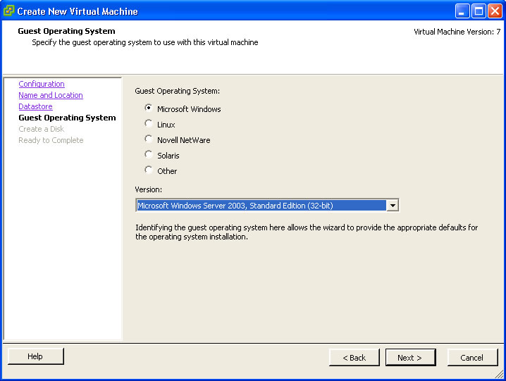The image size is (506, 381).
Task: Select the Novell NetWare option
Action: tap(148, 139)
